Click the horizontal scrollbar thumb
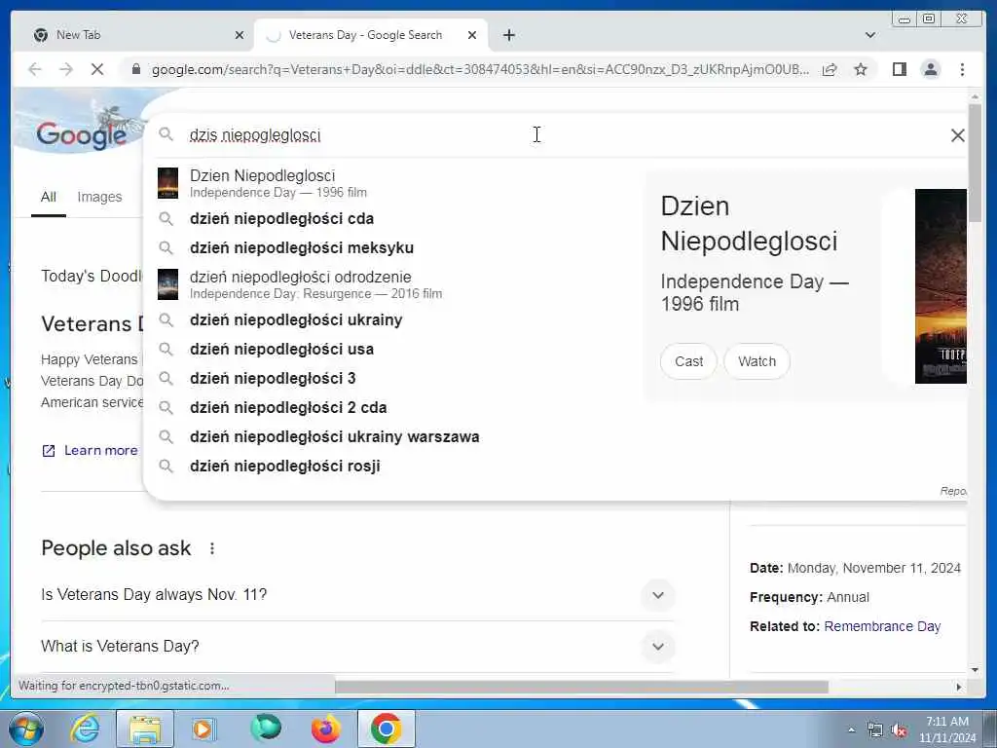 click(x=582, y=687)
